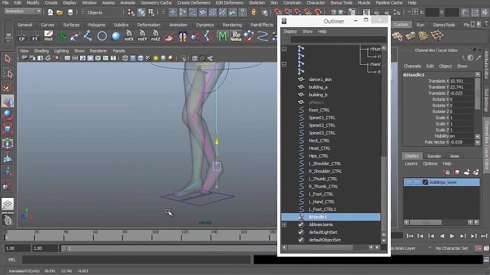Toggle wireframe cube icon in viewport toolbar
Screen dimensions: 490x275
pyautogui.click(x=125, y=58)
